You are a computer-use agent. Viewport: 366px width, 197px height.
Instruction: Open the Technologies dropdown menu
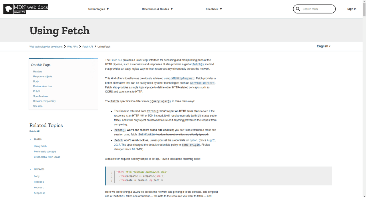tap(98, 9)
